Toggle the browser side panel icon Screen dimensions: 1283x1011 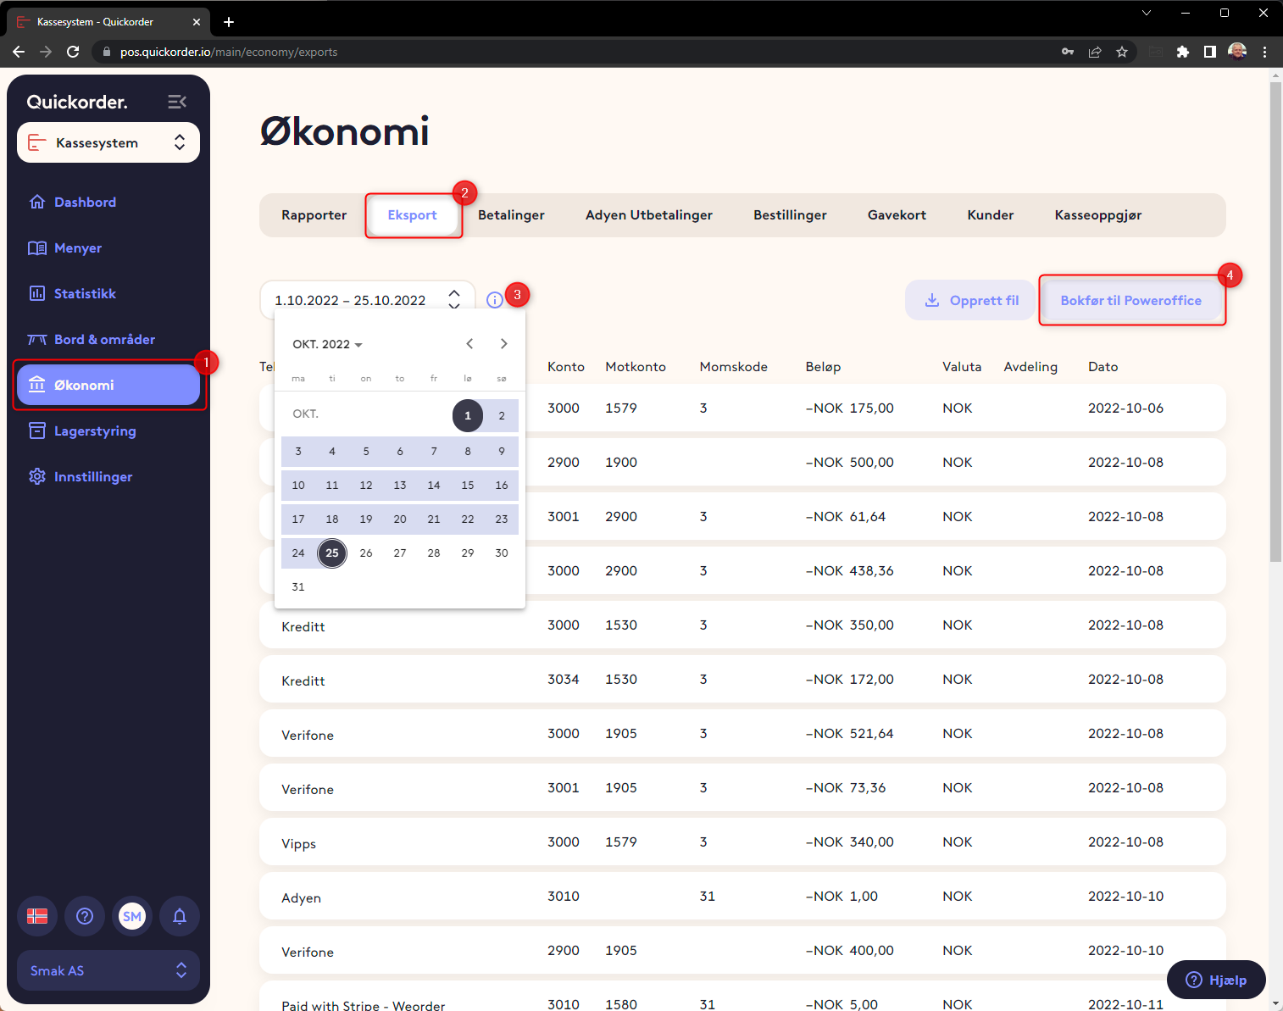click(x=1210, y=52)
